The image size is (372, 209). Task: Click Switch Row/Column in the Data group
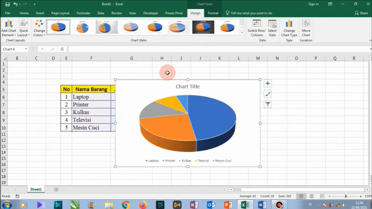[x=256, y=28]
